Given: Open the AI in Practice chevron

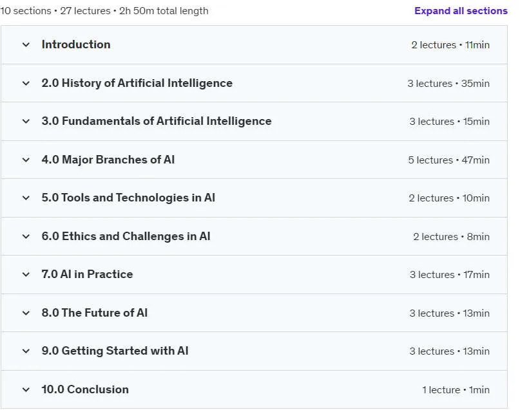Looking at the screenshot, I should (26, 275).
